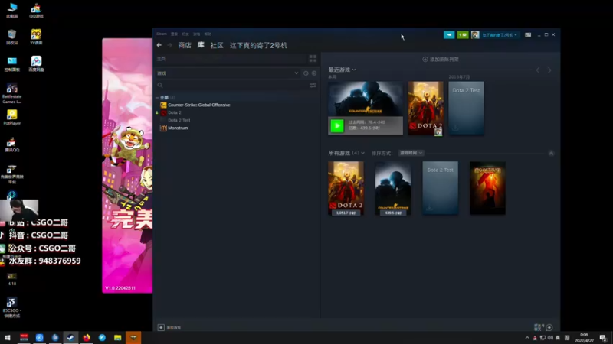Collapse the 全部 games category
Viewport: 613px width, 344px height.
[157, 98]
